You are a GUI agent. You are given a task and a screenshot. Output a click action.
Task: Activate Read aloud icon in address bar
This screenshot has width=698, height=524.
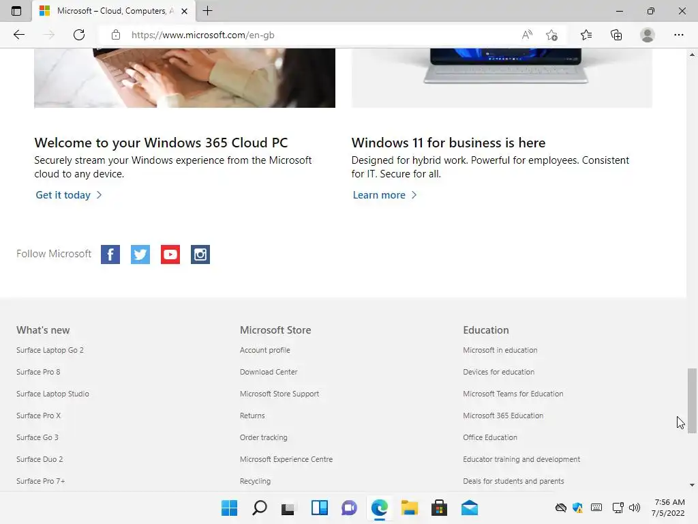pyautogui.click(x=527, y=35)
